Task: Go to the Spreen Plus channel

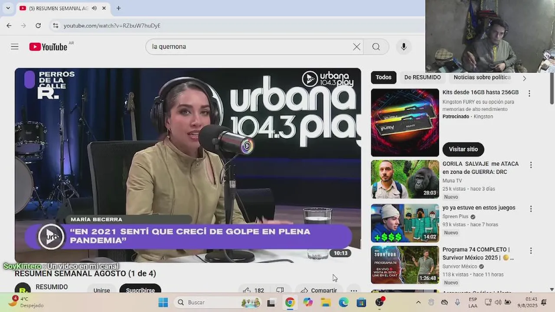Action: pyautogui.click(x=455, y=216)
